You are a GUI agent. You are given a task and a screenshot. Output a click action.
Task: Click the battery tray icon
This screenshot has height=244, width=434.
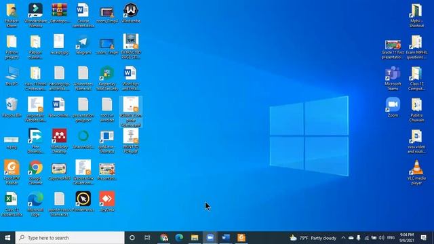tap(374, 238)
